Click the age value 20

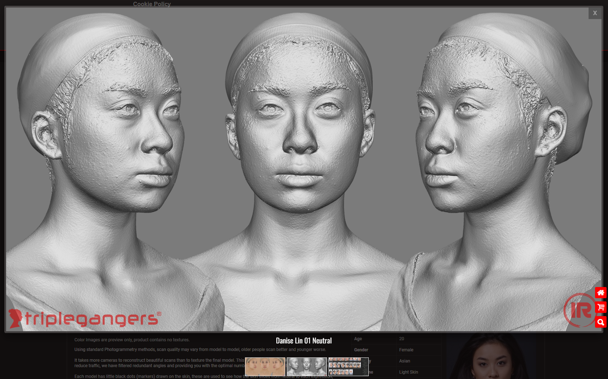pyautogui.click(x=401, y=339)
